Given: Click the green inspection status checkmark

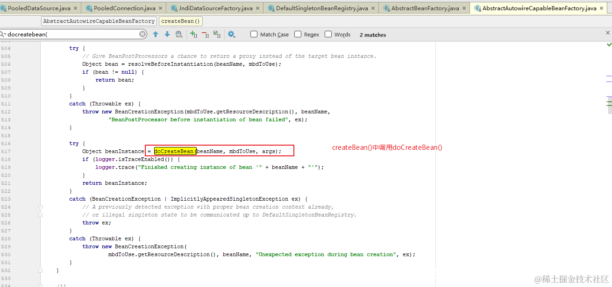Looking at the screenshot, I should click(609, 44).
